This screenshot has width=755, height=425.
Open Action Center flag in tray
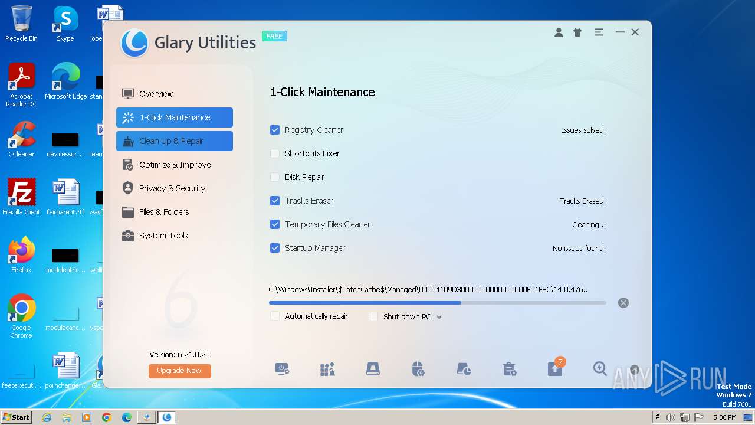pyautogui.click(x=699, y=417)
